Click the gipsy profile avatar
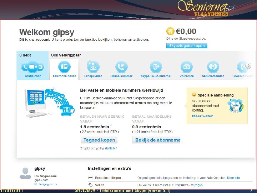Screen dimensions: 257x193 pyautogui.click(x=25, y=173)
